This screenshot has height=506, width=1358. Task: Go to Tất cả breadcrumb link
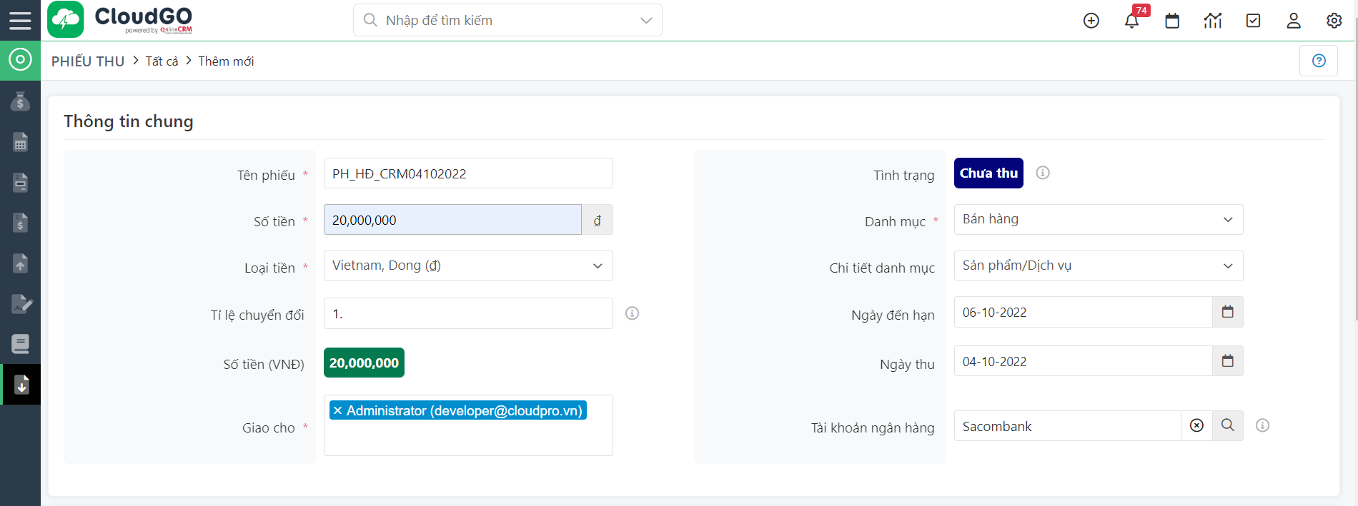(162, 61)
